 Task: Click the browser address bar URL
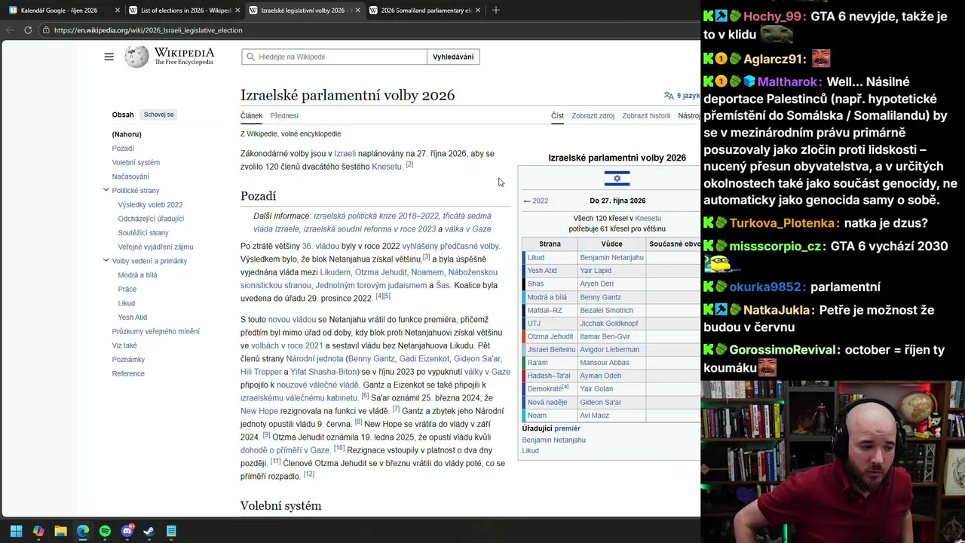point(148,30)
